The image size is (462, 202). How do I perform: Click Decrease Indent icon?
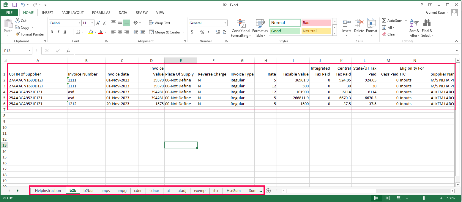click(x=136, y=32)
